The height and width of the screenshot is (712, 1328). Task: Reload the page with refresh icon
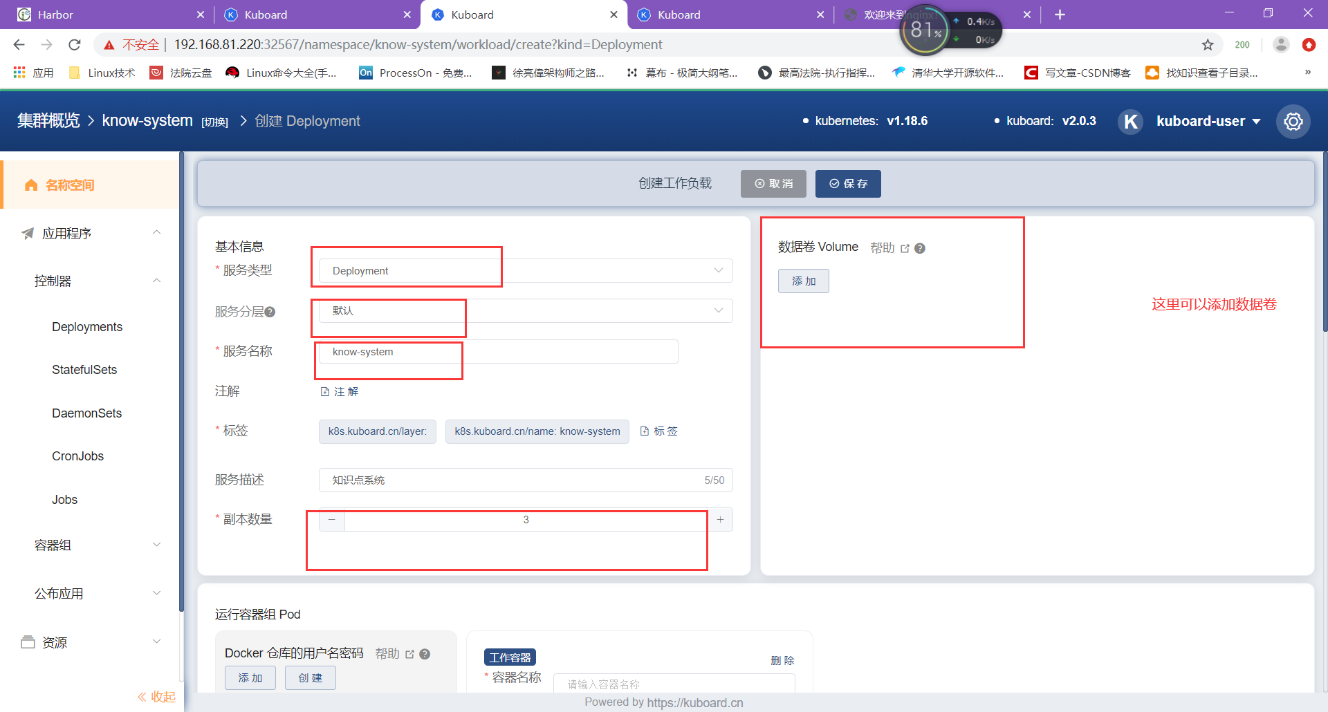point(75,45)
